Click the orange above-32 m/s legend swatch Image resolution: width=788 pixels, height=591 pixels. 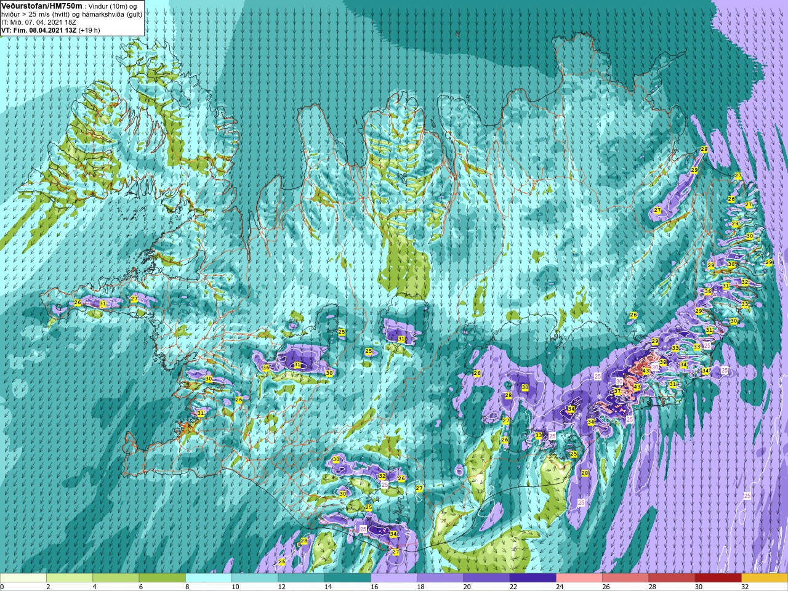click(765, 578)
